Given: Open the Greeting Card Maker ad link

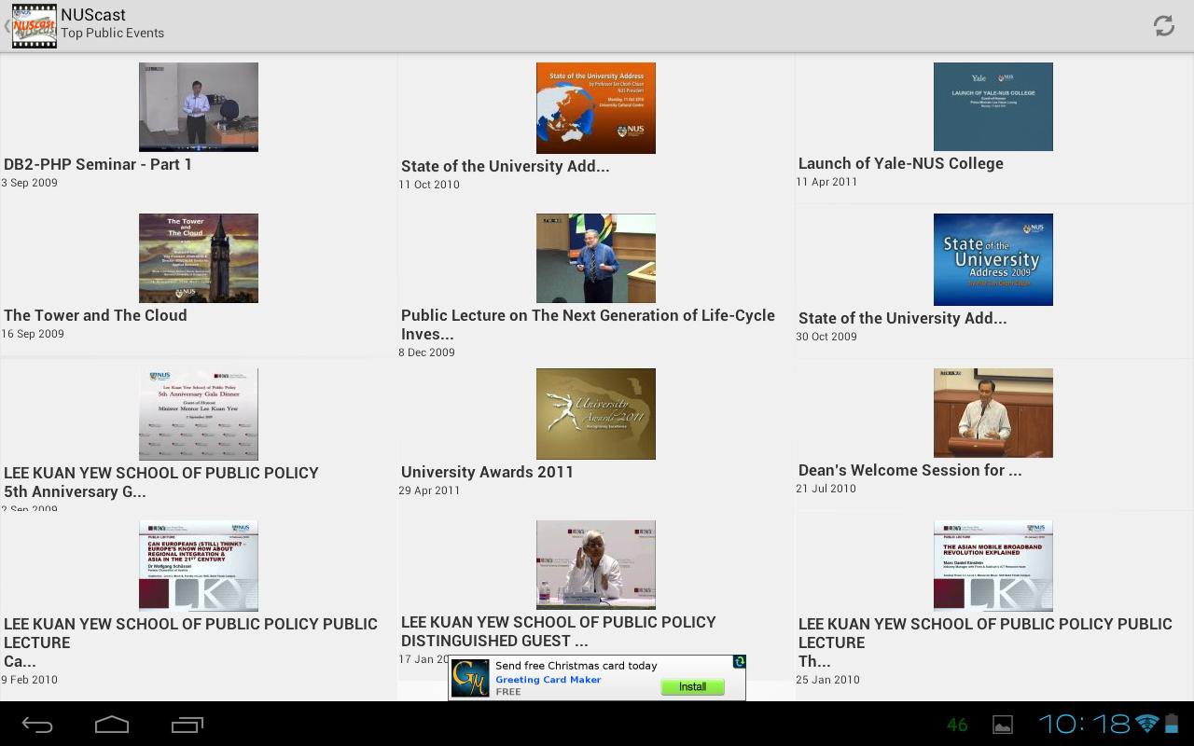Looking at the screenshot, I should point(548,679).
